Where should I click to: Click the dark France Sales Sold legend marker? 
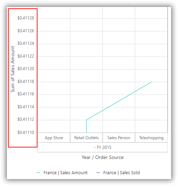tap(98, 173)
